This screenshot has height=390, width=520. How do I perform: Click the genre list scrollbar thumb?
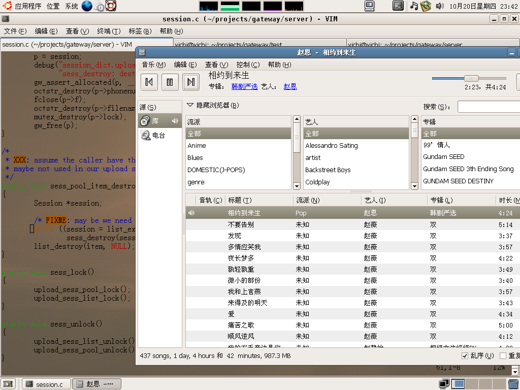tap(297, 138)
